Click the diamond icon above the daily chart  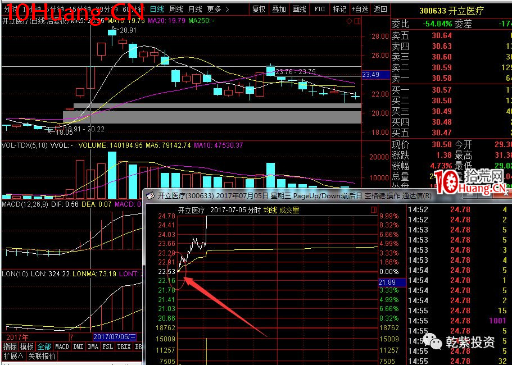349,21
